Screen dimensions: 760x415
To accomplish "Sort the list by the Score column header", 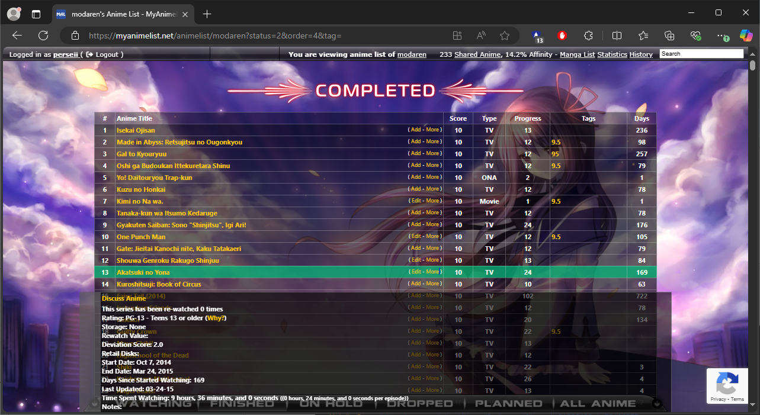I will (458, 118).
